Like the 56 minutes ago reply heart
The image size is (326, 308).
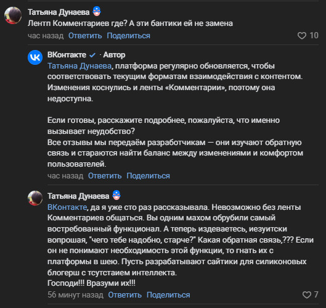tap(307, 294)
